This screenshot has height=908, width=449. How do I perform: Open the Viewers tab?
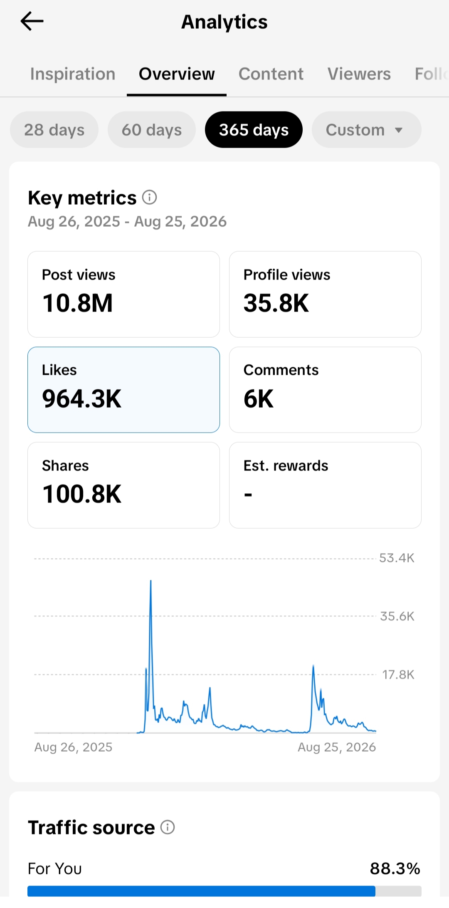pos(359,74)
